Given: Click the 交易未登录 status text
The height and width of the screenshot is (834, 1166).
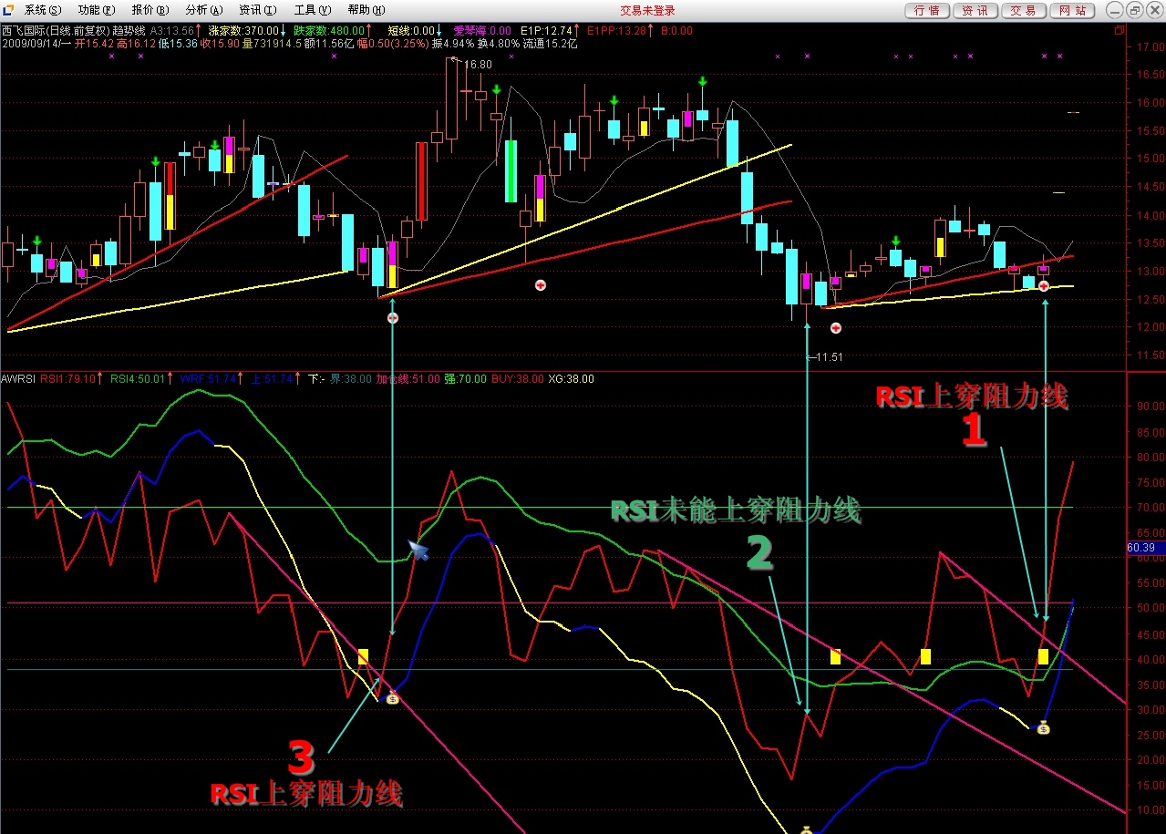Looking at the screenshot, I should 648,10.
